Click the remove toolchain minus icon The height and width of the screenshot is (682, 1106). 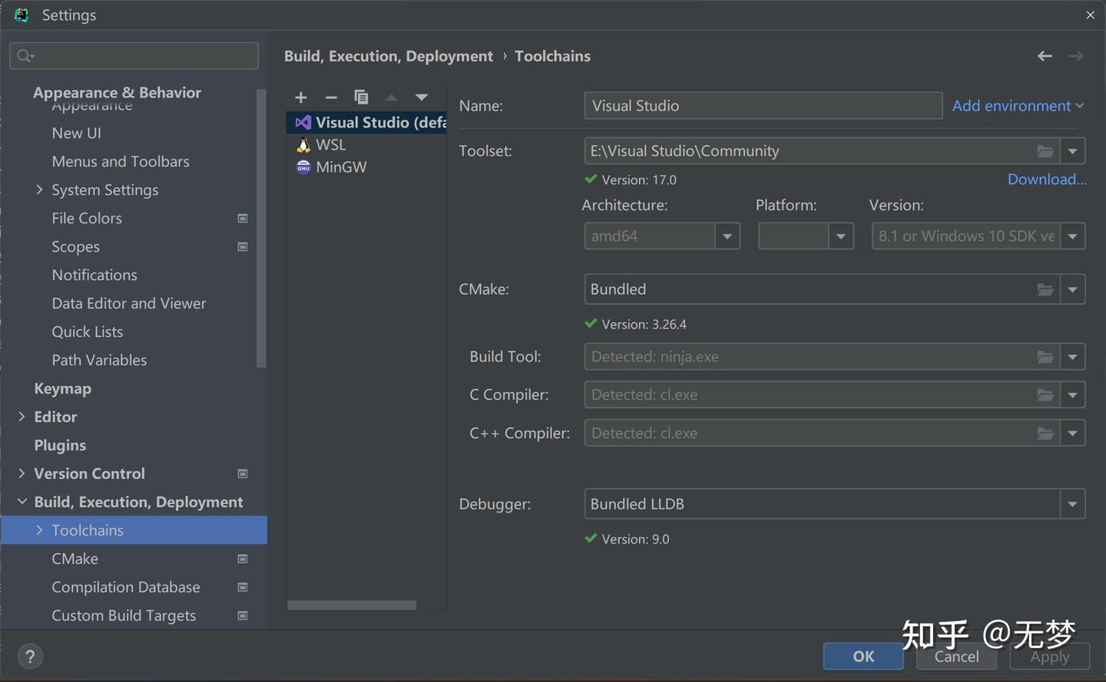click(331, 97)
